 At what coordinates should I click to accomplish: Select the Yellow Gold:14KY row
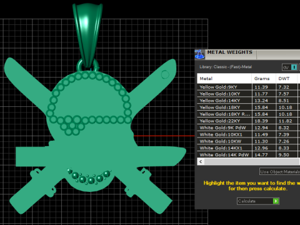[x=249, y=101]
